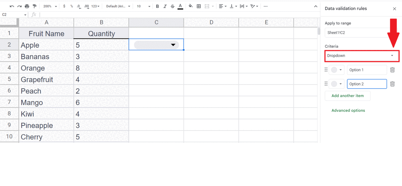Grab the drag handle for Option 2
Screen dimensions: 402x186
[326, 84]
